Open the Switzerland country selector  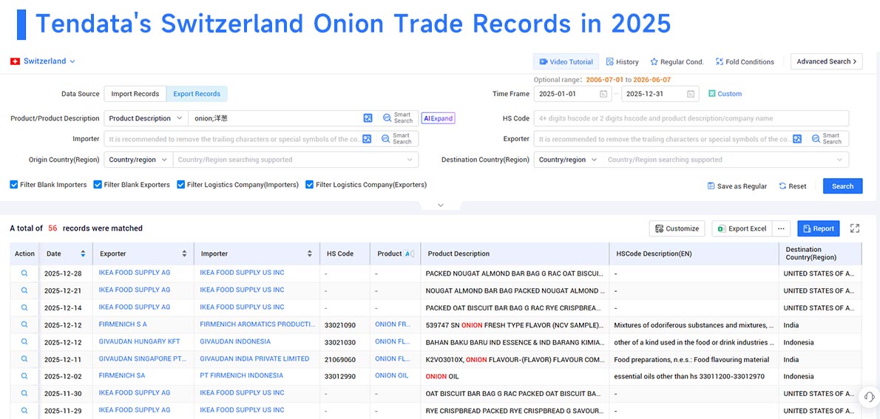pos(43,61)
